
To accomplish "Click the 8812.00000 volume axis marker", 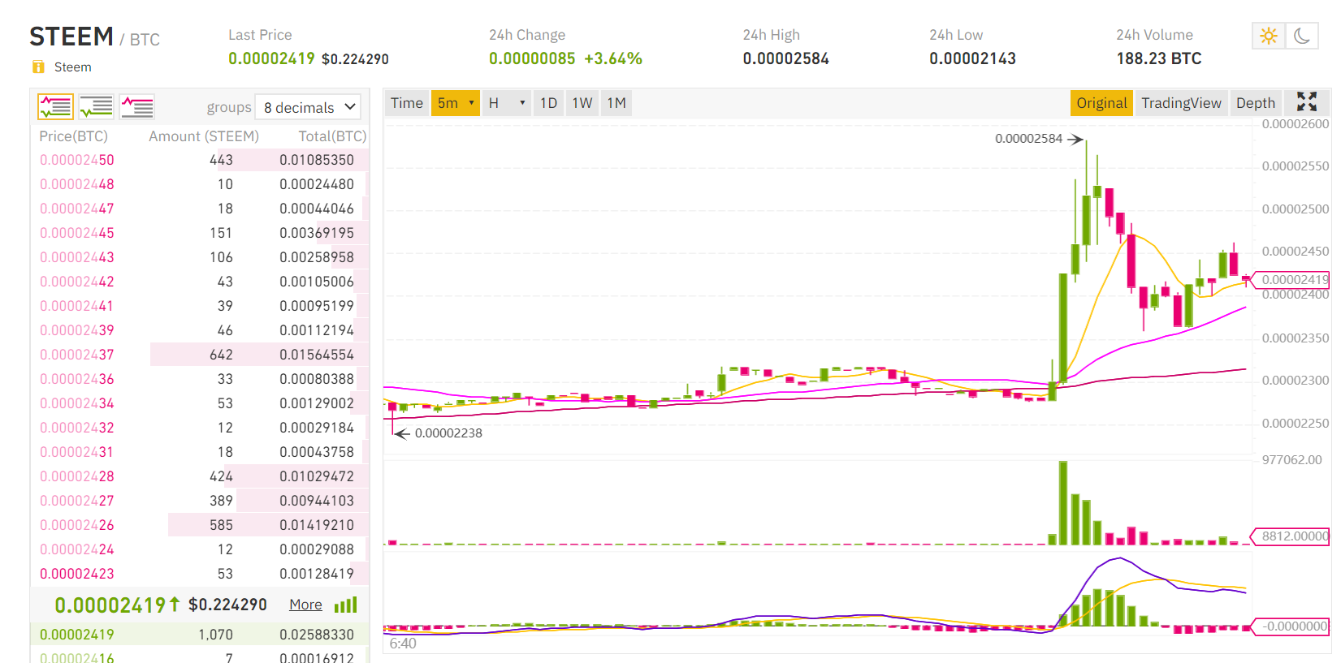I will tap(1291, 536).
